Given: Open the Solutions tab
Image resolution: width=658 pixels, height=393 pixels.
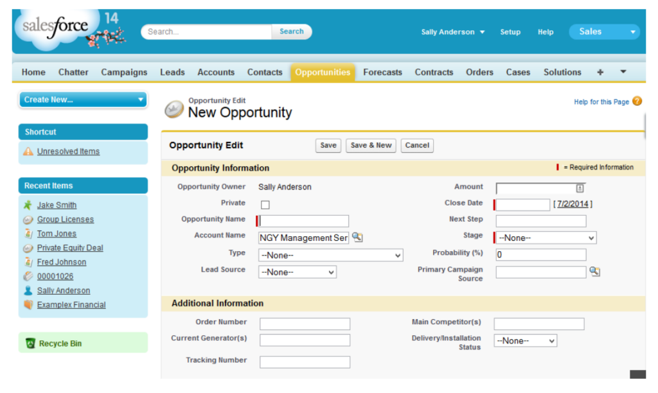Looking at the screenshot, I should [562, 72].
